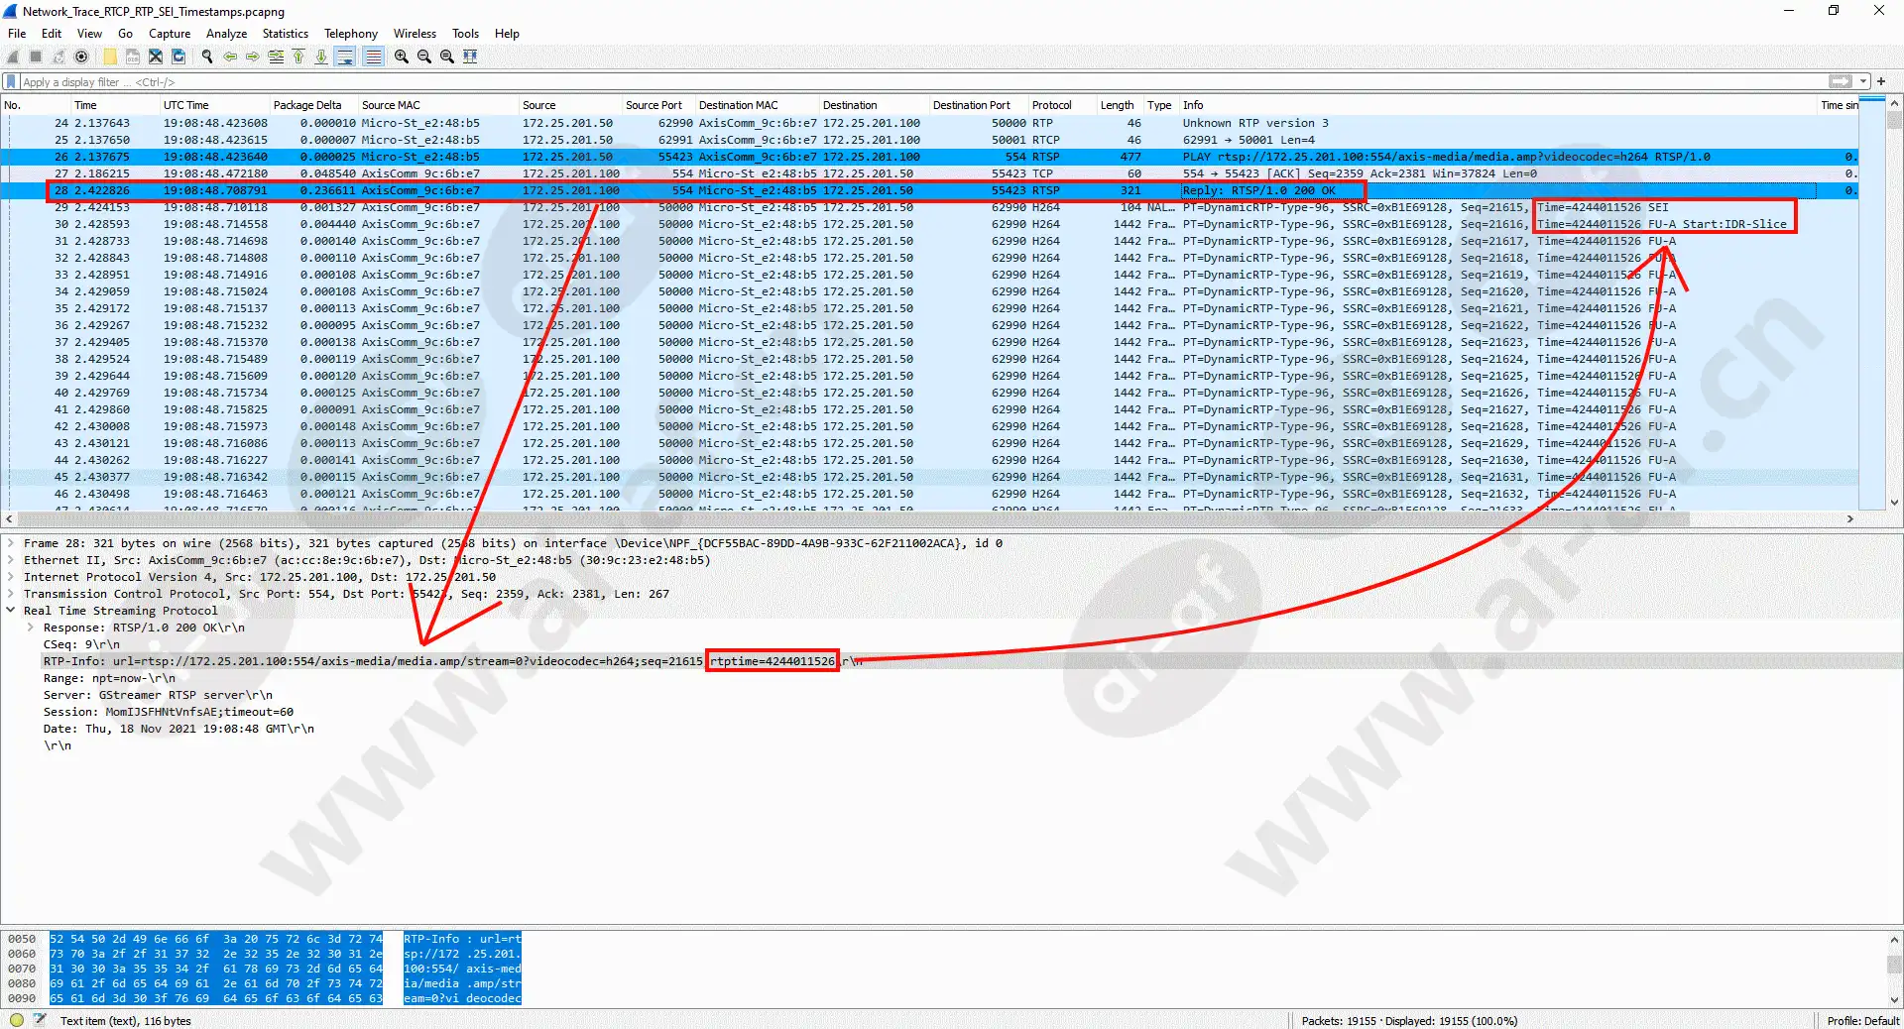Open the Edit menu
The height and width of the screenshot is (1029, 1904).
tap(52, 34)
